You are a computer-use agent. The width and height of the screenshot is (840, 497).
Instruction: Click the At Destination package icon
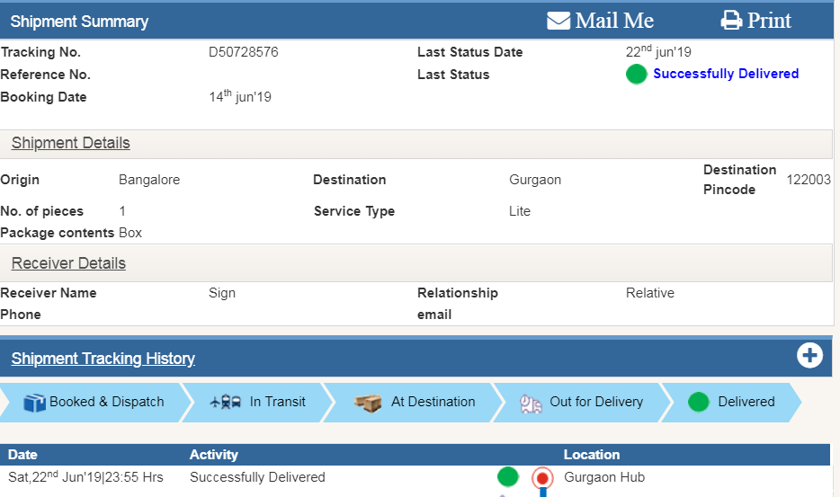368,403
